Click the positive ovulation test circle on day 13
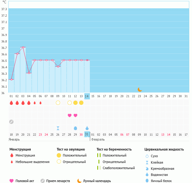This screenshot has height=183, width=192. (81, 103)
